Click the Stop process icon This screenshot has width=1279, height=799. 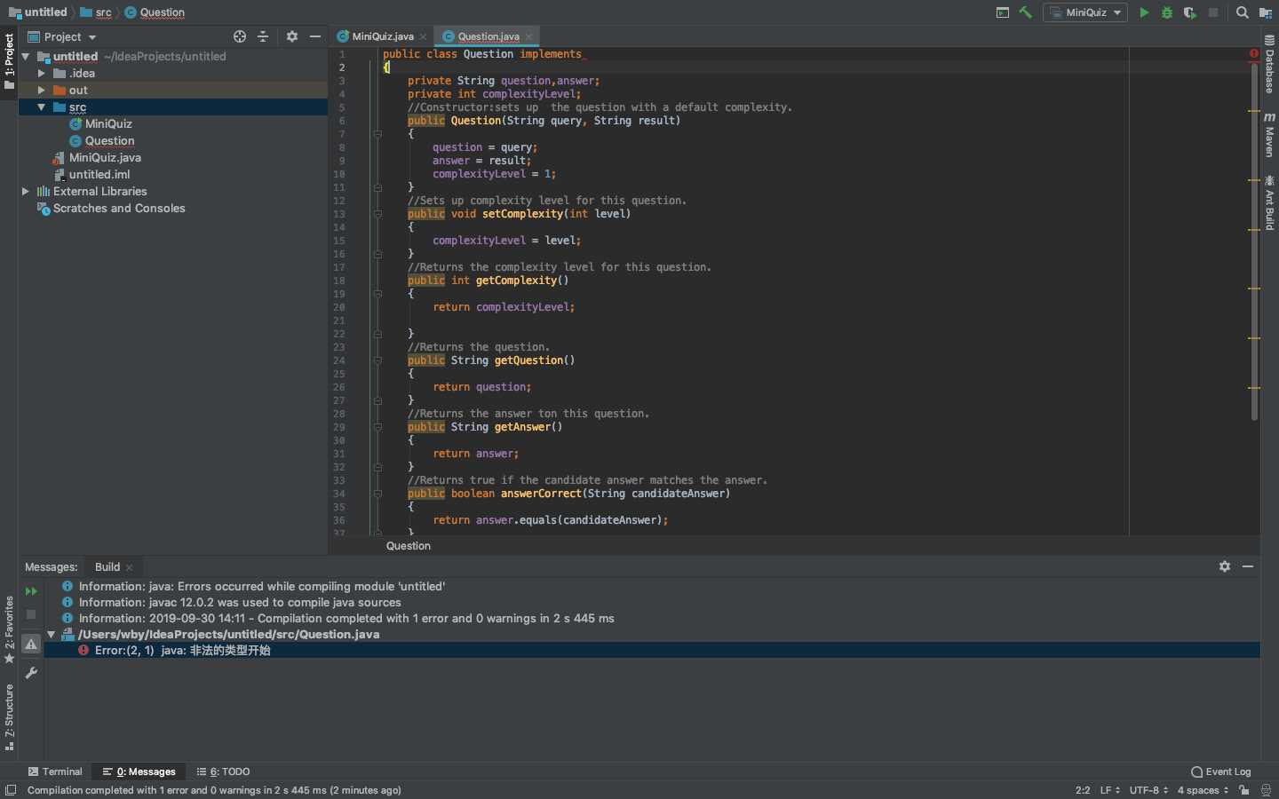click(x=1213, y=12)
